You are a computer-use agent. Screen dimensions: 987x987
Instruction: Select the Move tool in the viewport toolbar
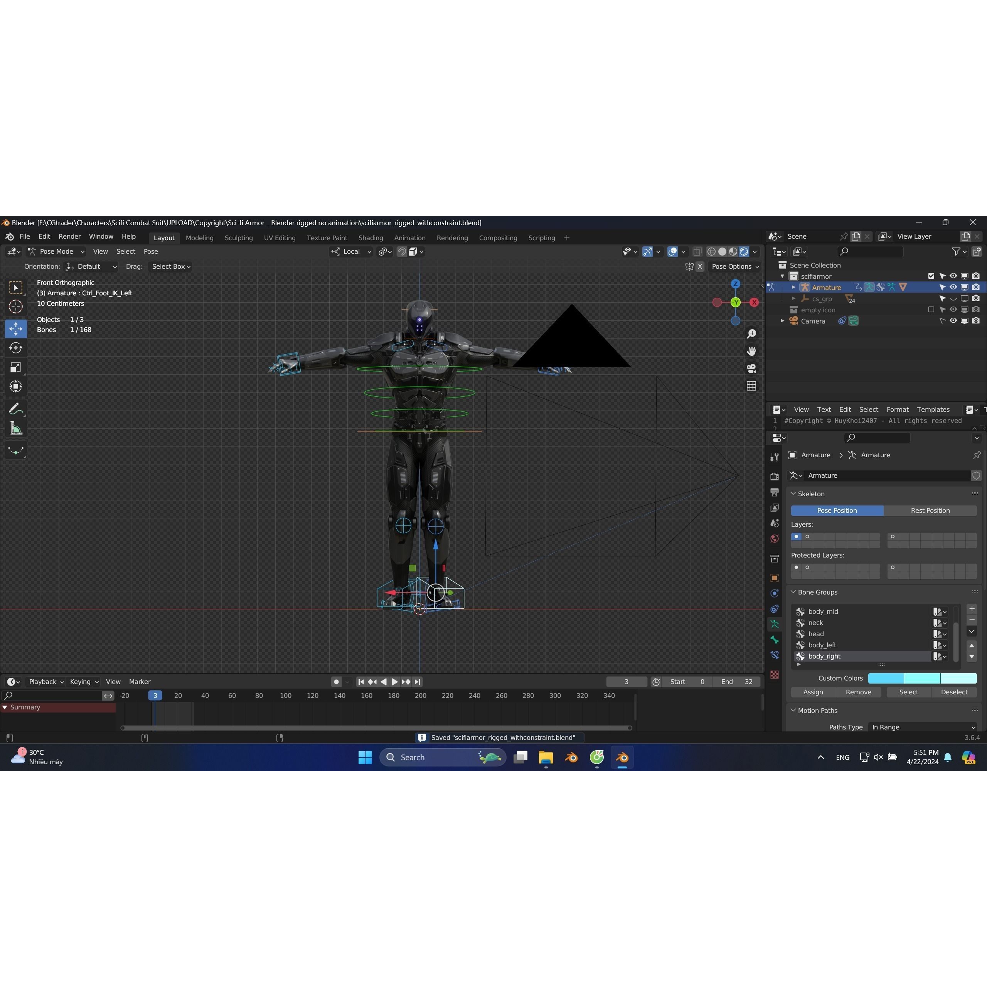click(16, 329)
